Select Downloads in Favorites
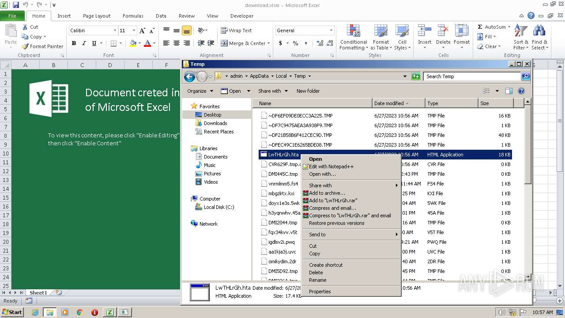The height and width of the screenshot is (318, 565). [x=215, y=123]
